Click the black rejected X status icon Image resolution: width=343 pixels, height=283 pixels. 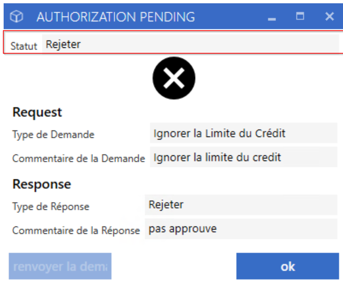174,78
